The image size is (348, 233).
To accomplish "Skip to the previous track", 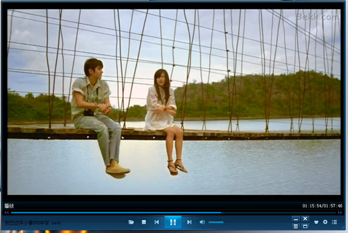I will (x=157, y=222).
